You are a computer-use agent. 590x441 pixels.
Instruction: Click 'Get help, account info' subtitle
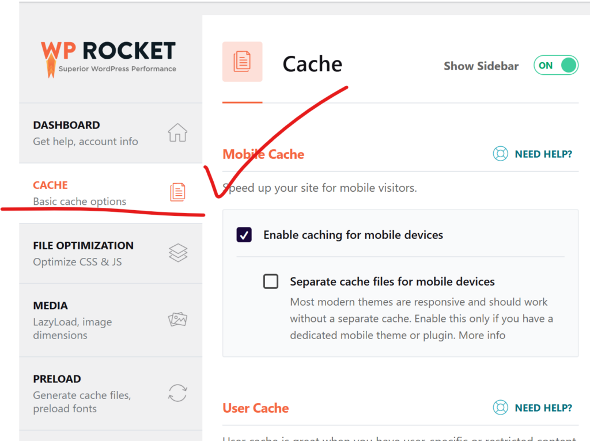85,142
